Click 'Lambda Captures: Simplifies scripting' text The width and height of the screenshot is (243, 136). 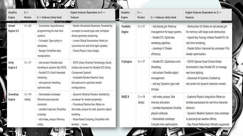tap(52, 112)
